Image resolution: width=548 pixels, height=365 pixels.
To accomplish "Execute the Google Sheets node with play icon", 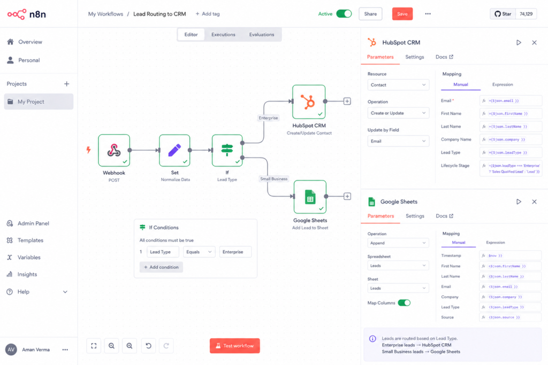I will pyautogui.click(x=519, y=201).
